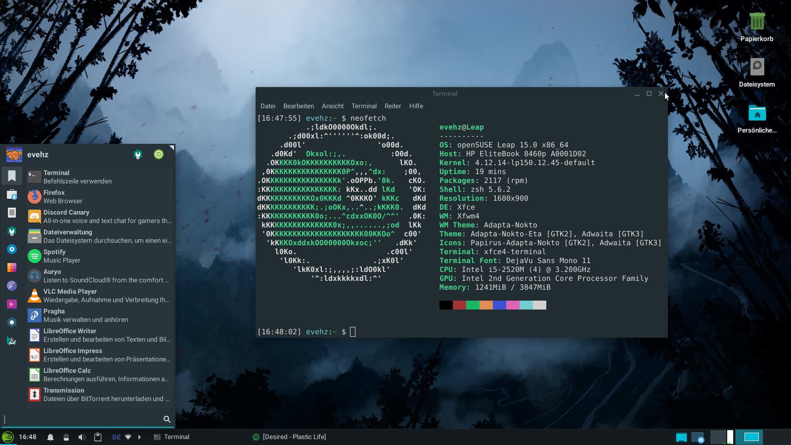Viewport: 791px width, 445px height.
Task: Switch to the second empty workspace
Action: tap(777, 437)
